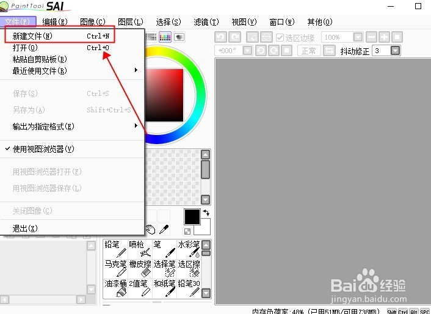Click the tool panel scroll down arrow
Image resolution: width=431 pixels, height=314 pixels.
[x=206, y=293]
